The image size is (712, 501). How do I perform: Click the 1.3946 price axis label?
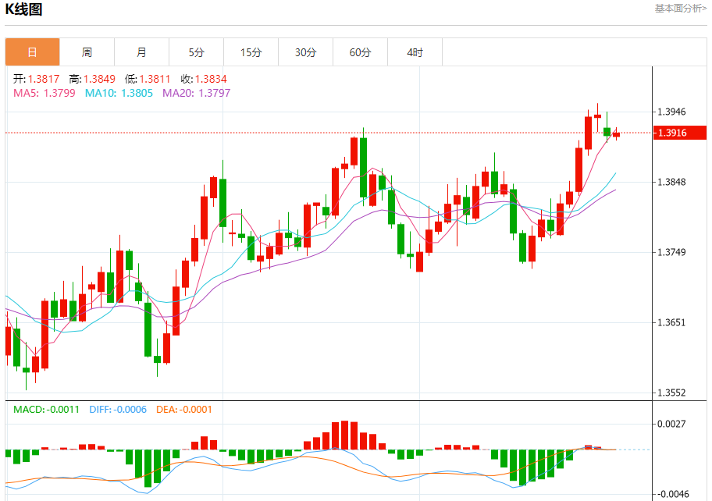click(x=672, y=112)
